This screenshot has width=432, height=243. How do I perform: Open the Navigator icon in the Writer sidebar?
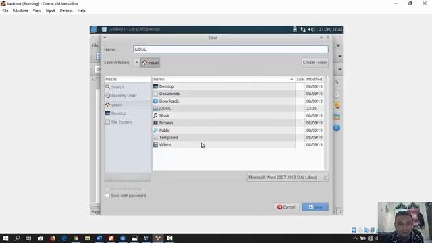tap(337, 128)
